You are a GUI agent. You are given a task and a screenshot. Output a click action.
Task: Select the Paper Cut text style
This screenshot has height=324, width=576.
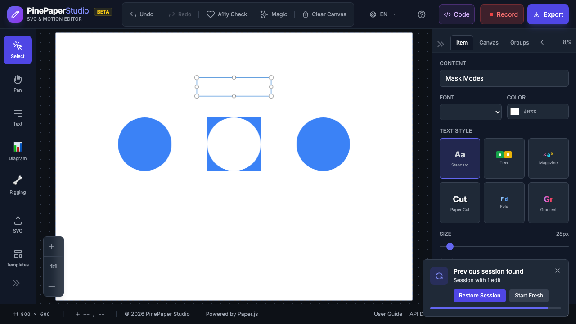click(459, 202)
